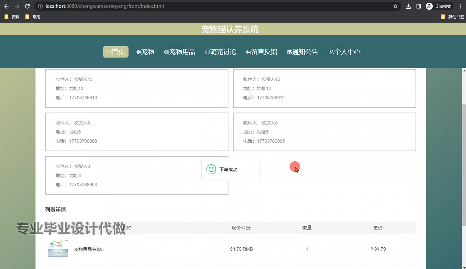
Task: Select address card for 收货人5
Action: (x=325, y=132)
